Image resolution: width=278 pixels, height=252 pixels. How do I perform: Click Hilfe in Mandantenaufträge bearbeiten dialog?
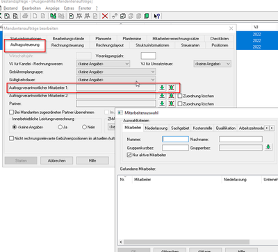point(92,160)
